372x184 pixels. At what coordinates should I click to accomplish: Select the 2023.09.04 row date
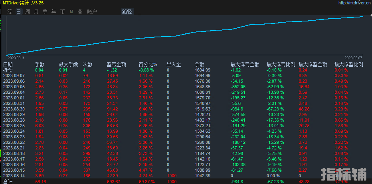(13, 92)
